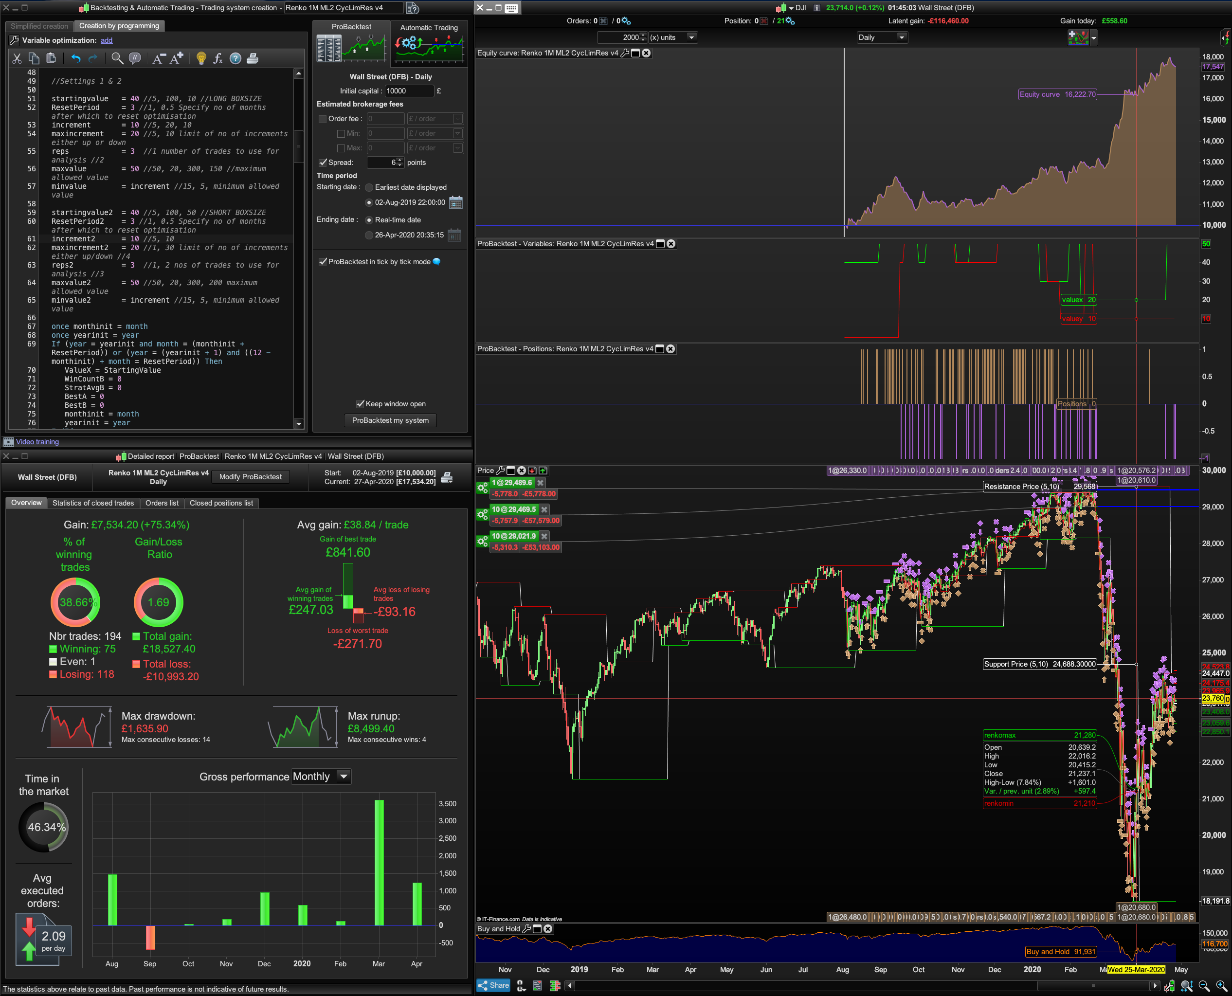
Task: Open the fx function insert tool
Action: coord(217,58)
